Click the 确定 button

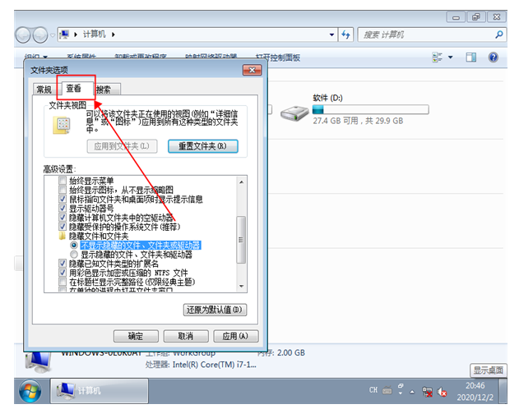(136, 337)
